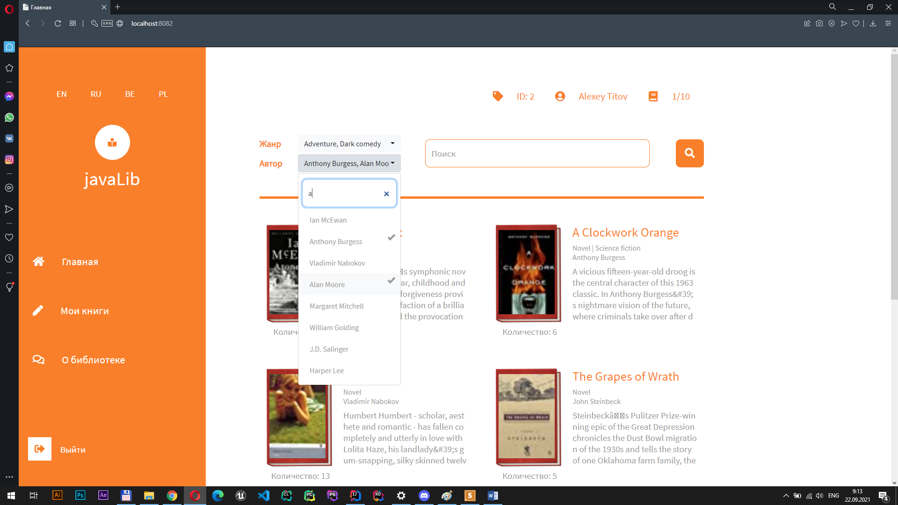Image resolution: width=898 pixels, height=505 pixels.
Task: Click the VPN badge in the address bar
Action: (107, 23)
